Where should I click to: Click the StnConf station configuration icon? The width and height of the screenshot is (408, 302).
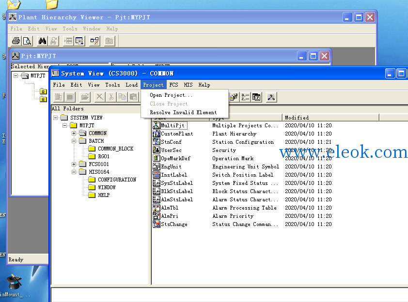tap(156, 142)
